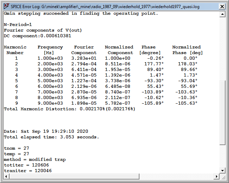
Task: Click frequency value 2.000e+03
Action: point(50,64)
